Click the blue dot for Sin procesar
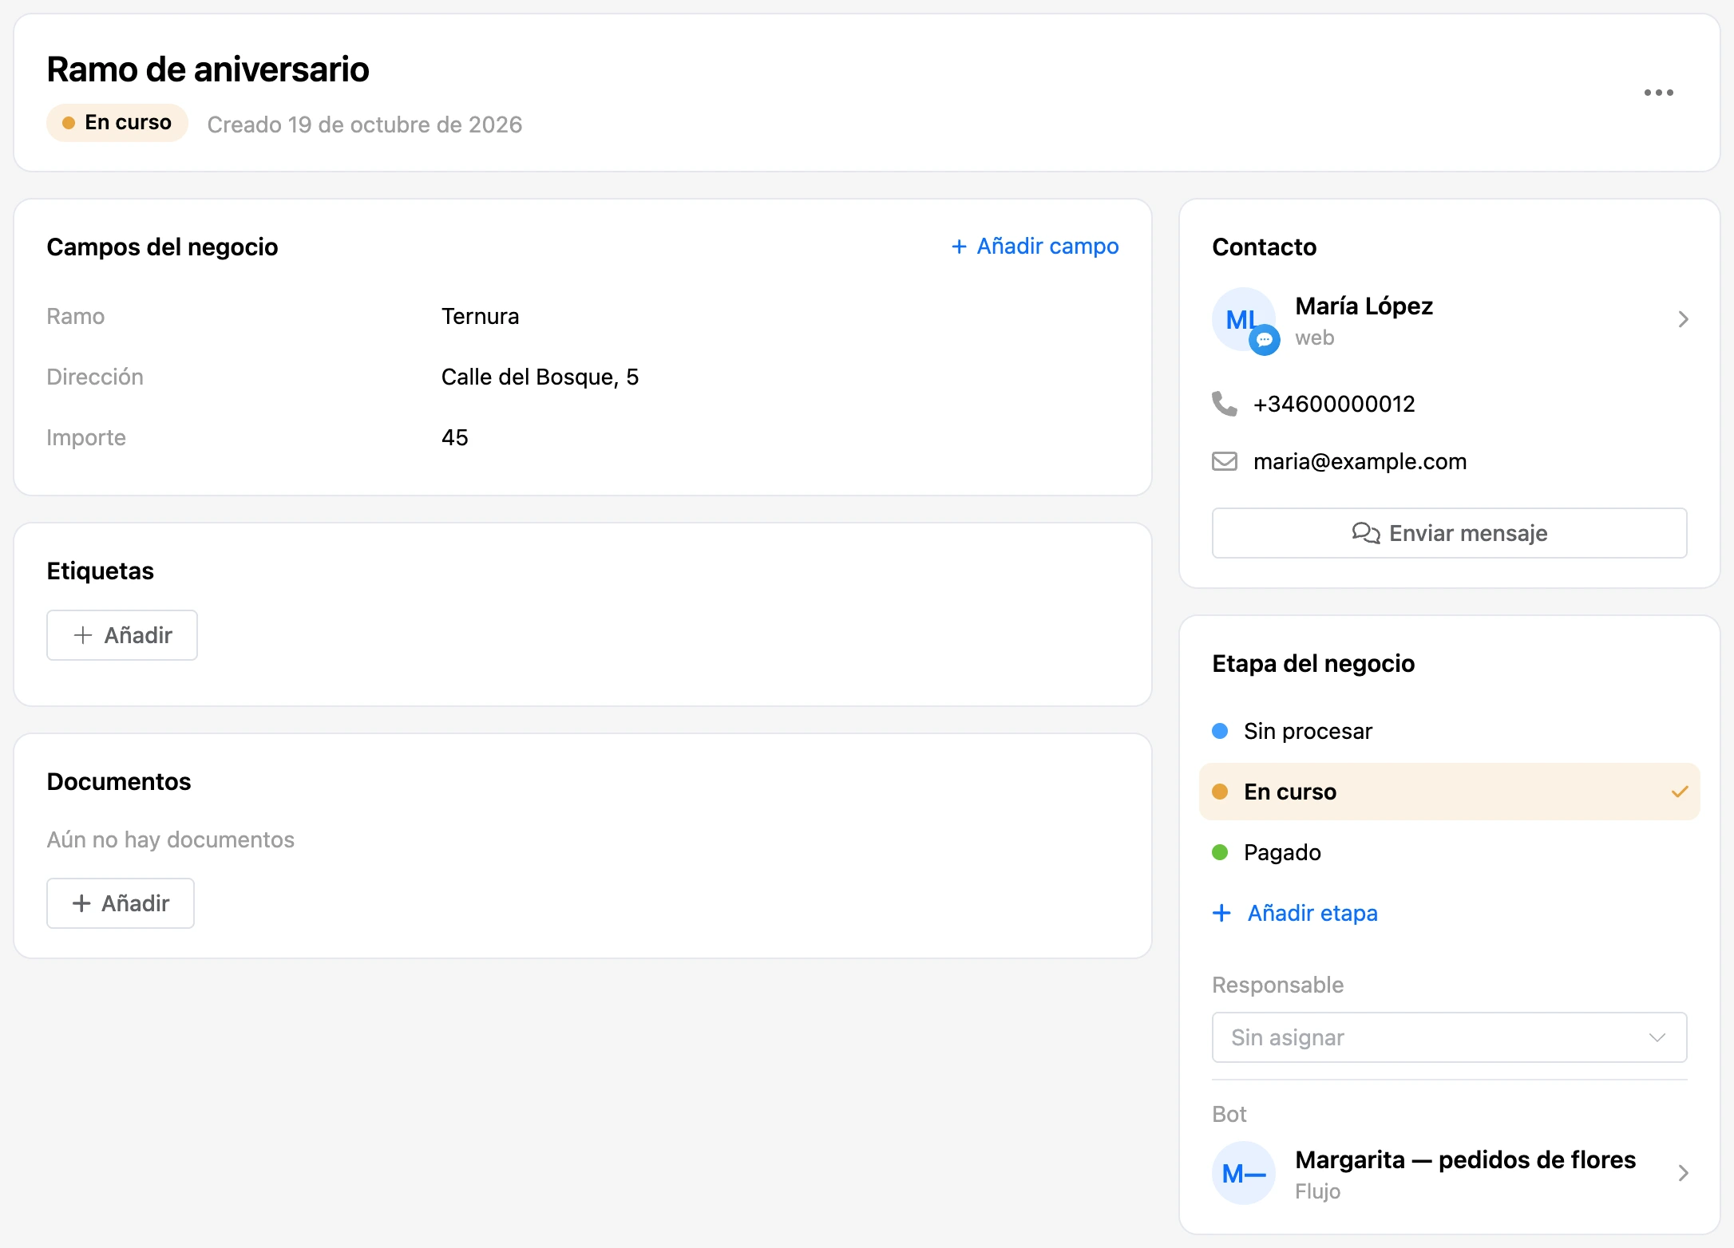1734x1248 pixels. (x=1220, y=731)
